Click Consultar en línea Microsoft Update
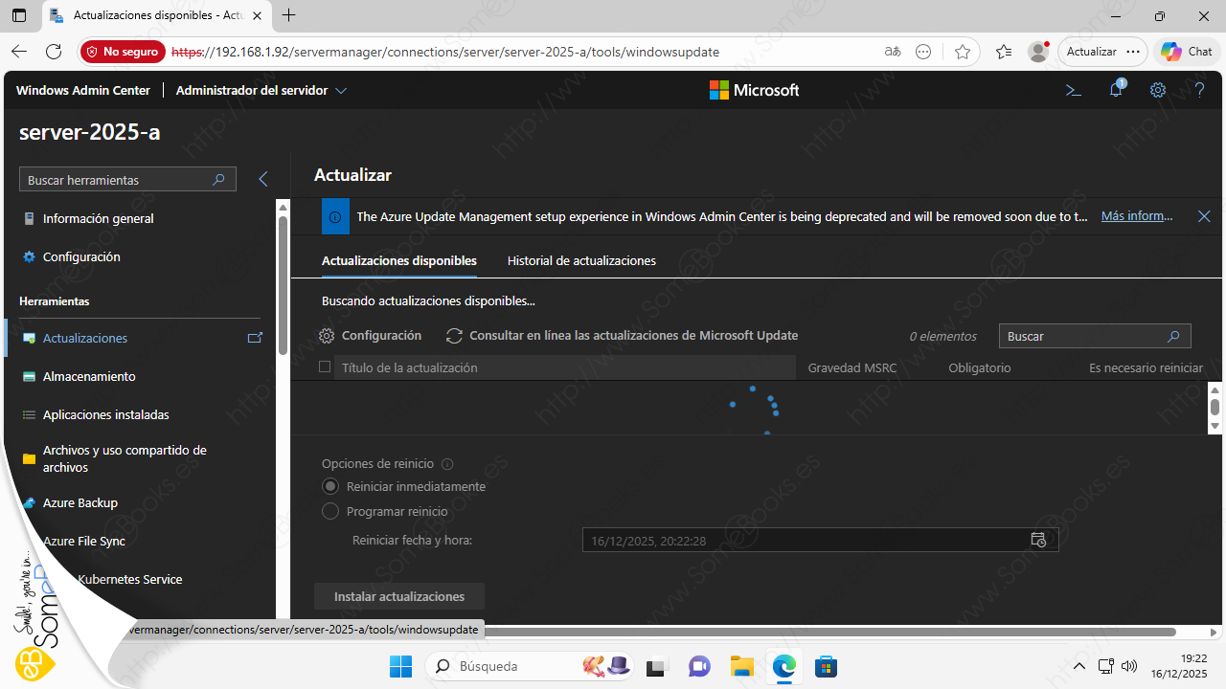This screenshot has height=689, width=1226. pos(623,336)
